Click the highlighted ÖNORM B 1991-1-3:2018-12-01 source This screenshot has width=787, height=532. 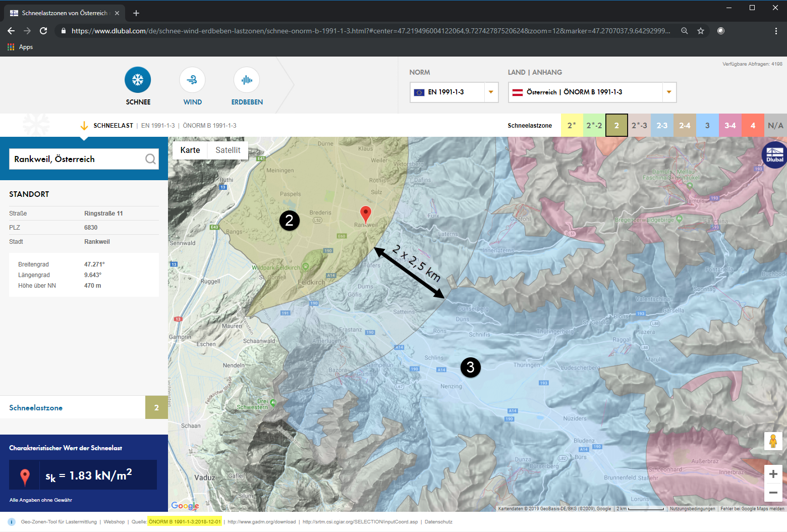pyautogui.click(x=185, y=522)
